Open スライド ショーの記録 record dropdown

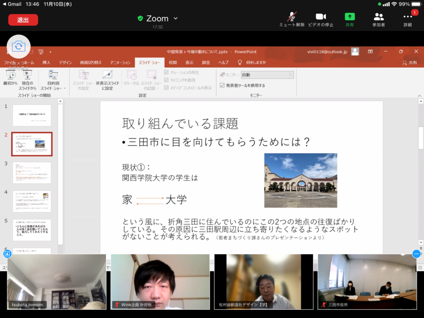[152, 80]
